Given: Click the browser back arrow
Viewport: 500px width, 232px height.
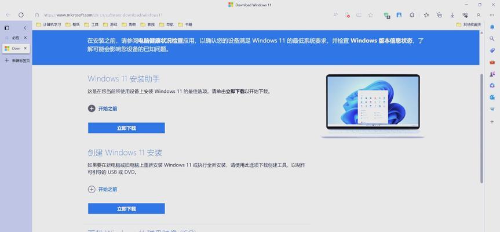Looking at the screenshot, I should [x=8, y=15].
